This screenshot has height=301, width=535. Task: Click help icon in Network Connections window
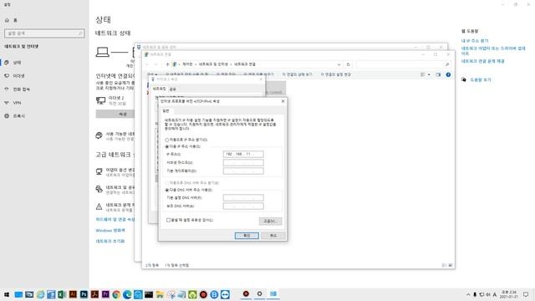tap(448, 74)
